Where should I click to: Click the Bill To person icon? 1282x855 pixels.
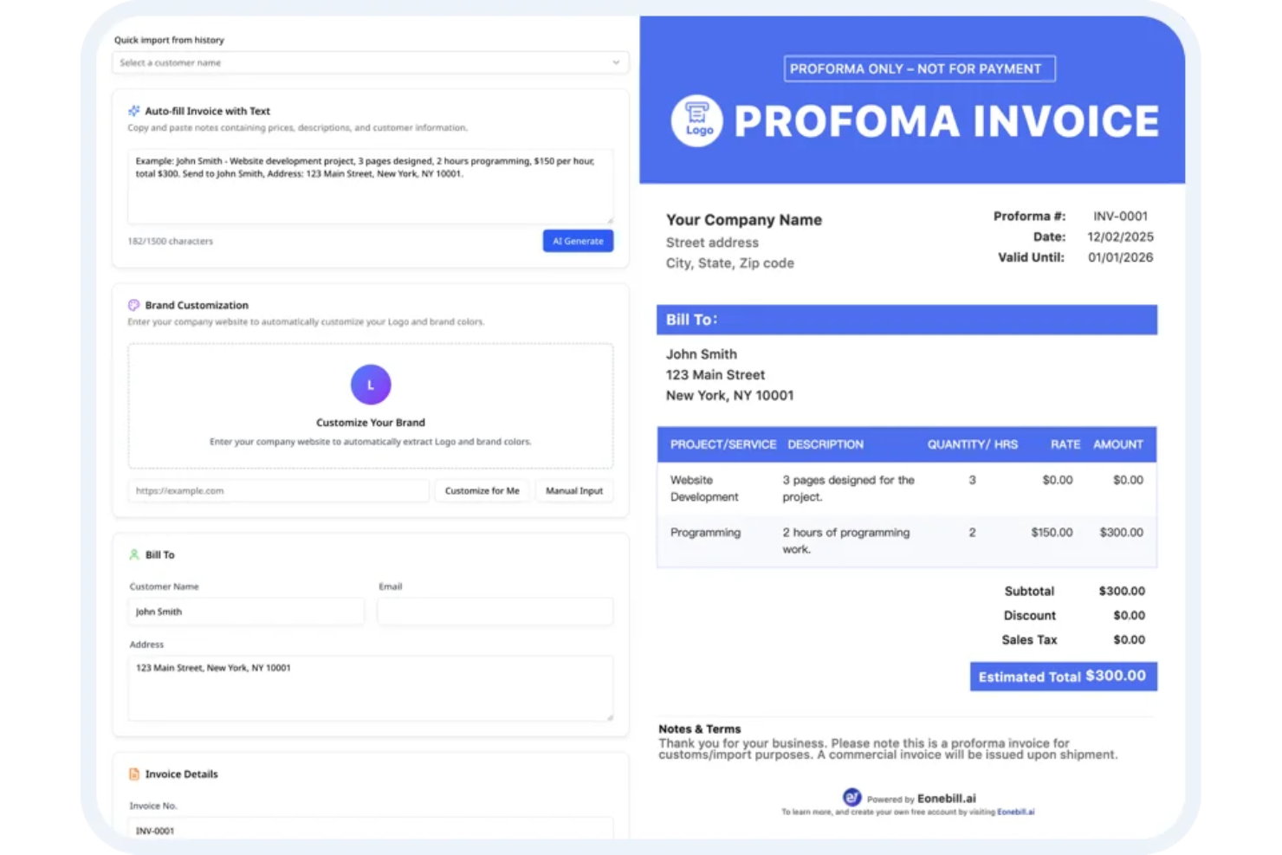click(133, 554)
